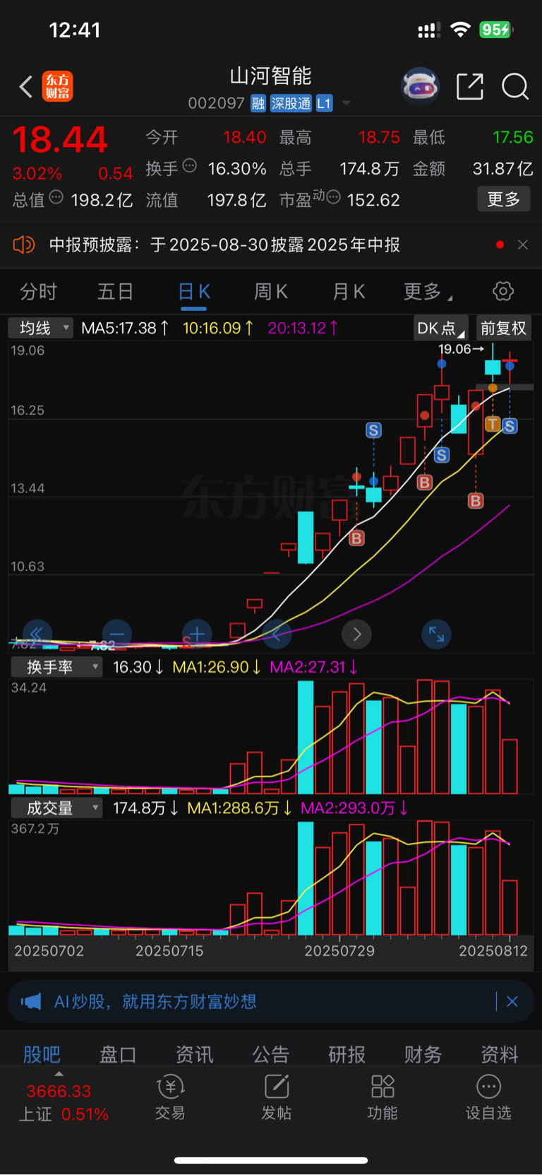Open the search magnifier icon

(x=515, y=87)
